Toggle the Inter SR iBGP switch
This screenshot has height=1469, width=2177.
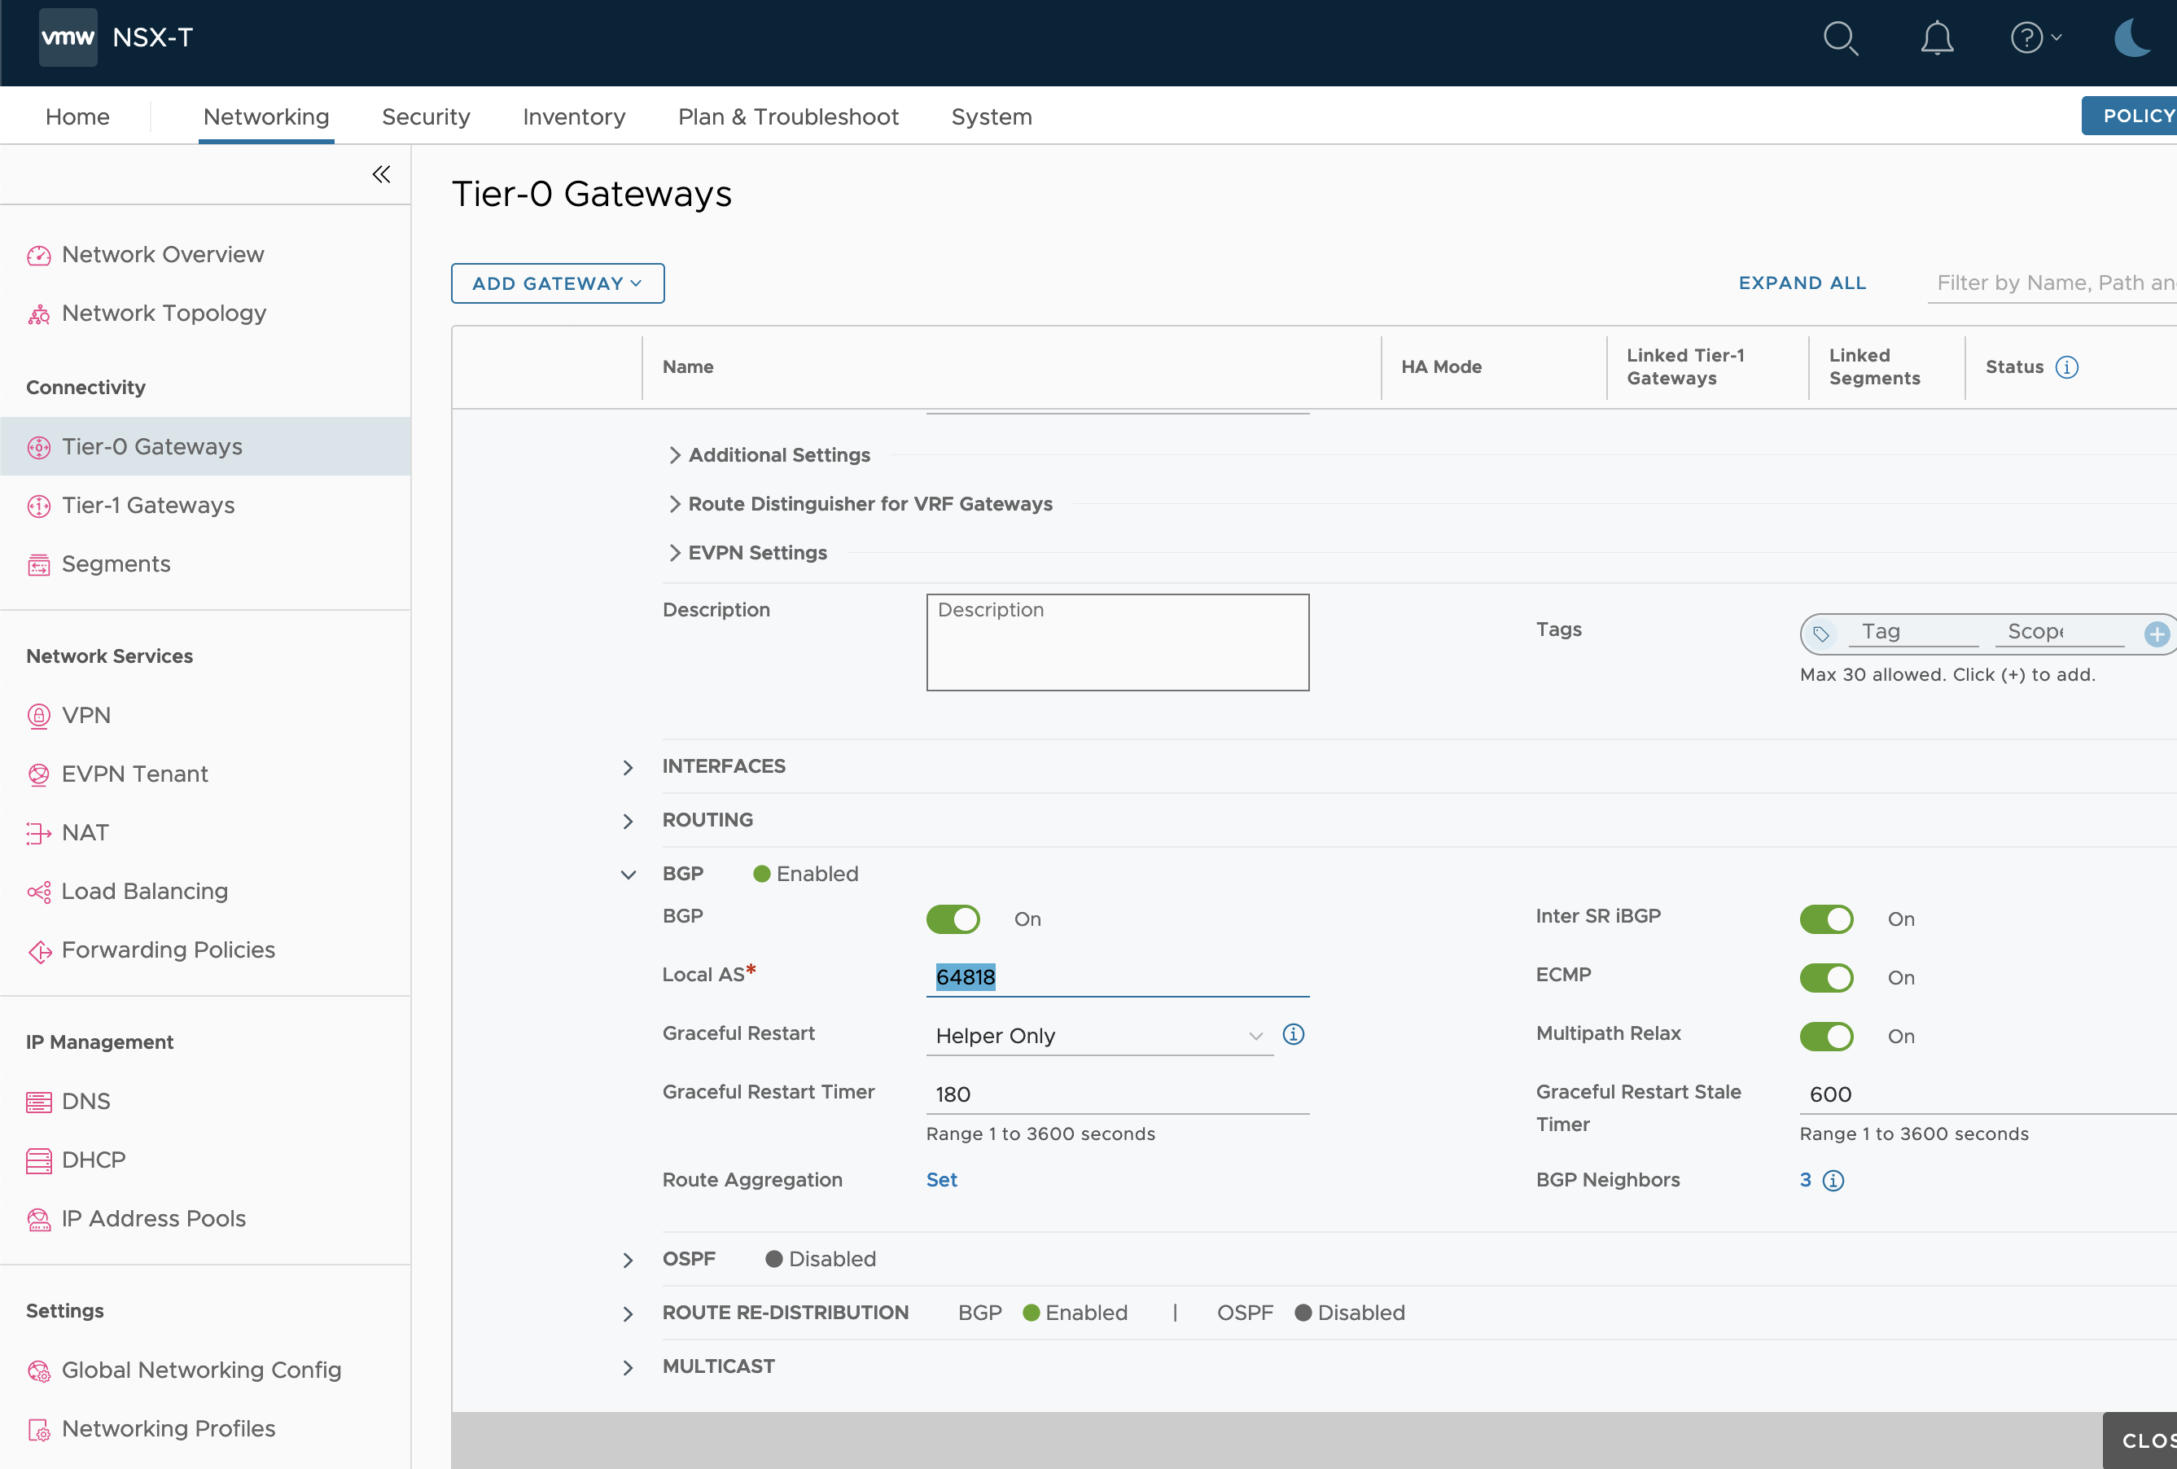pyautogui.click(x=1826, y=919)
